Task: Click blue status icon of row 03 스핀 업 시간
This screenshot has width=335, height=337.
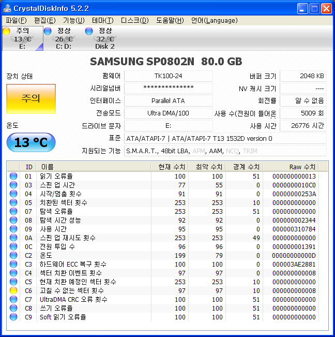Action: pyautogui.click(x=13, y=185)
